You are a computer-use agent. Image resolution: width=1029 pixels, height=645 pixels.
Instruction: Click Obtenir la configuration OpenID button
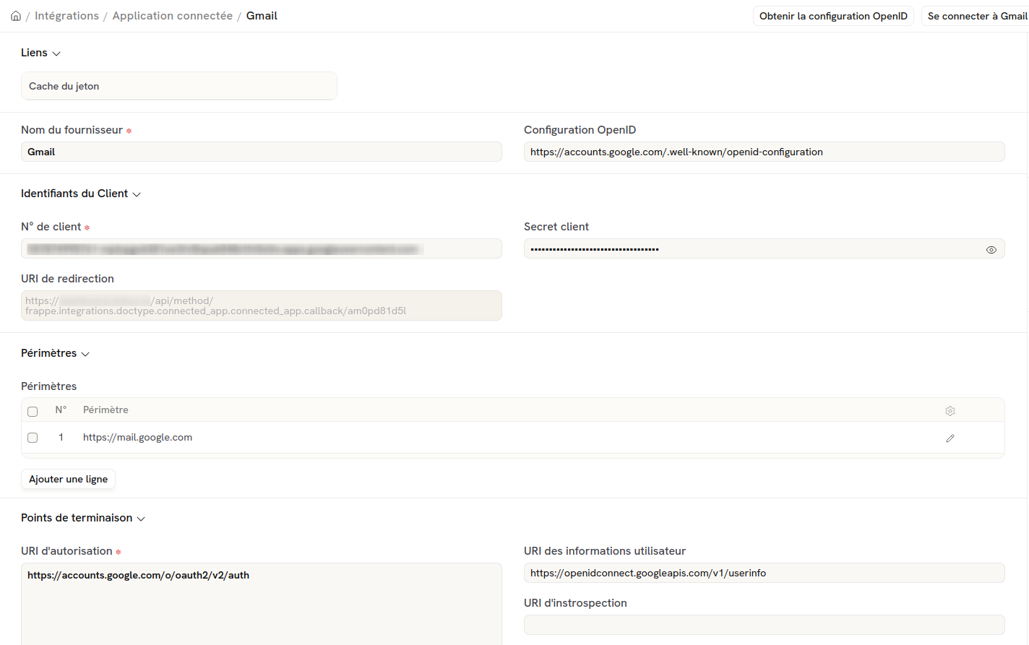click(x=833, y=16)
